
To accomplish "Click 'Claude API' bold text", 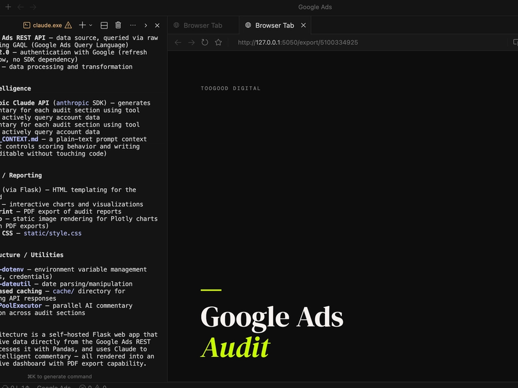I will (31, 103).
